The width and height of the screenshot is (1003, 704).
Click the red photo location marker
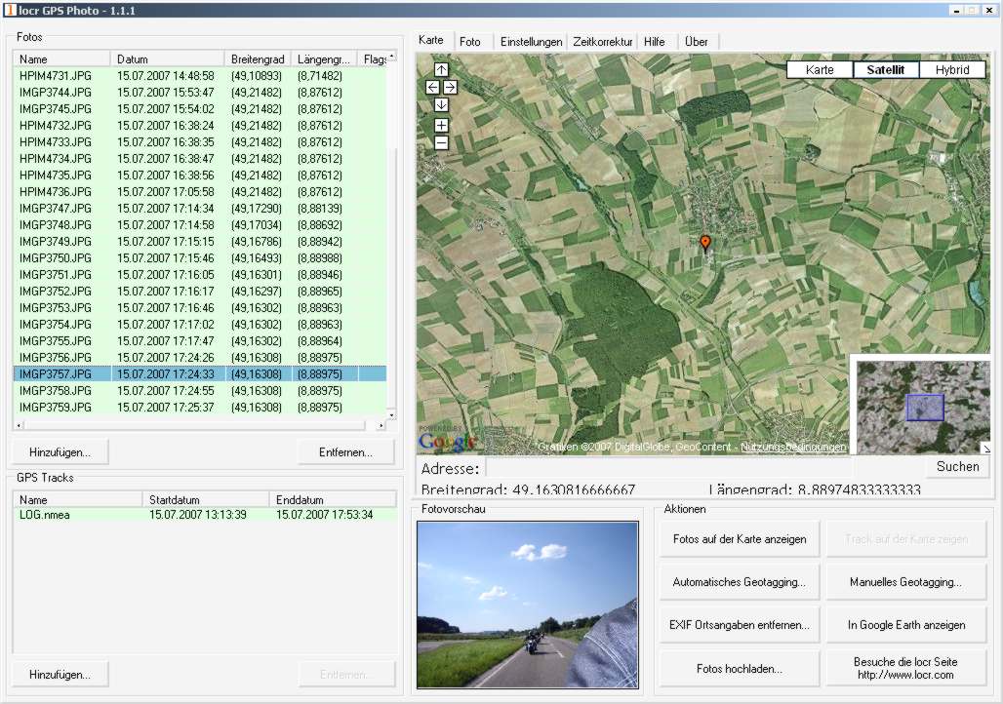coord(705,243)
